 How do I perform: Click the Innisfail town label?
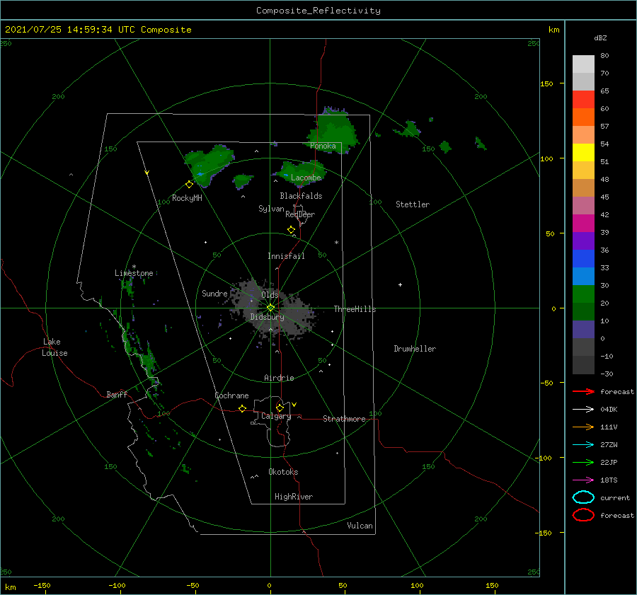(286, 256)
